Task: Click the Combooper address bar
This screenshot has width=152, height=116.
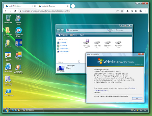Action: pos(86,30)
